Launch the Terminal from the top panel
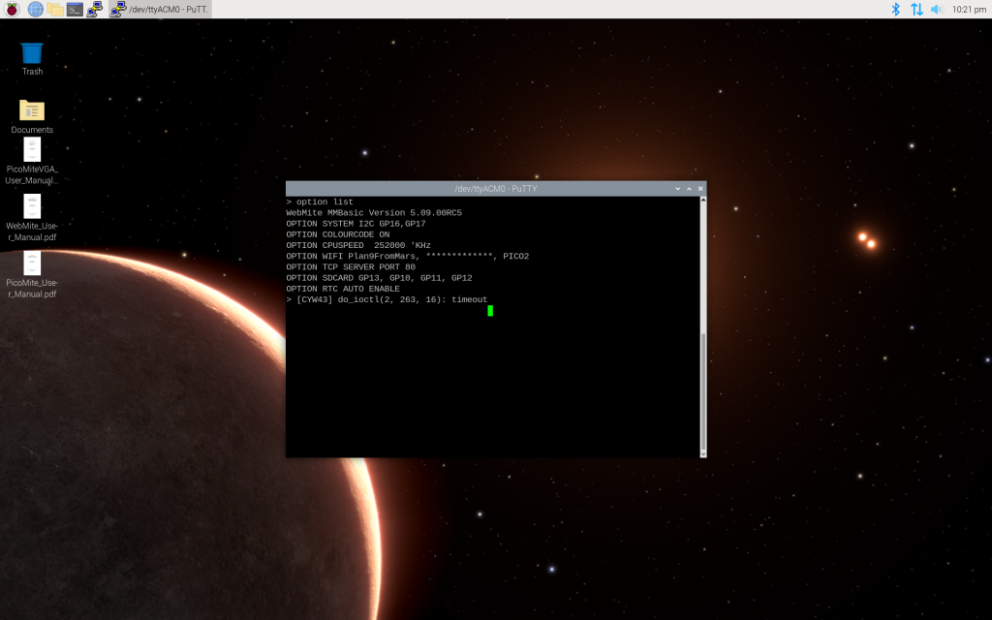Viewport: 992px width, 620px height. 75,9
